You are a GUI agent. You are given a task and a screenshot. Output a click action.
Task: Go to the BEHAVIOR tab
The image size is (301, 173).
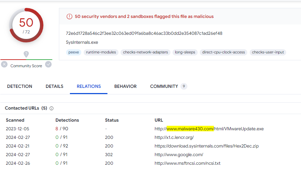pos(125,86)
